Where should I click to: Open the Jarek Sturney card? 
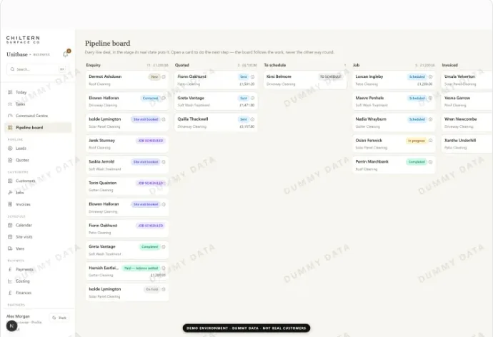click(x=127, y=144)
